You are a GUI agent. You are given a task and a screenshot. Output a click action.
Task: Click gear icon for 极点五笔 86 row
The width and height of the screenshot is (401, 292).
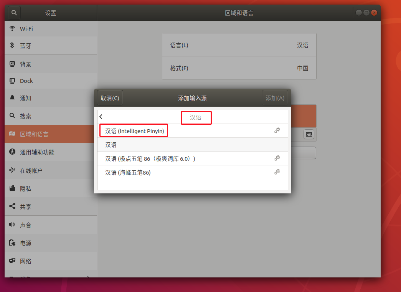(x=277, y=158)
